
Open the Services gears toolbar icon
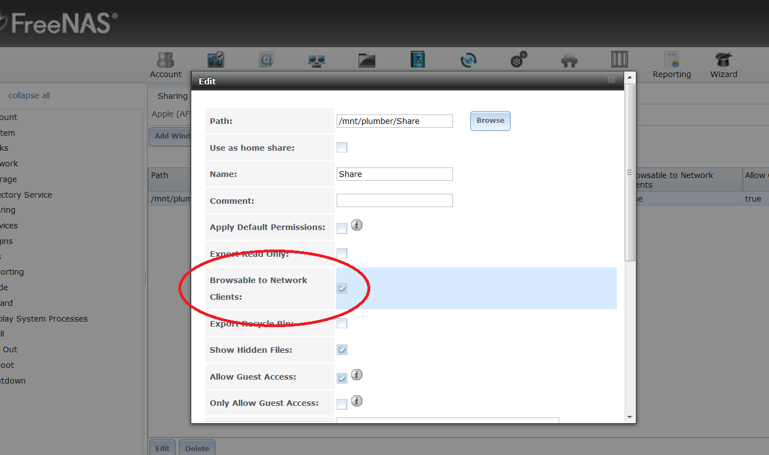(x=518, y=60)
